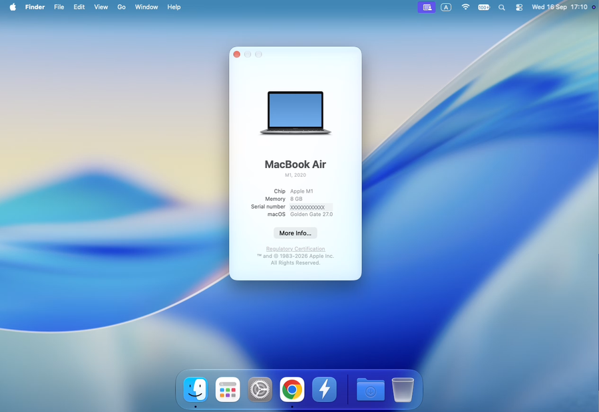Open the blue lightning bolt app in Dock
The image size is (599, 412).
324,389
